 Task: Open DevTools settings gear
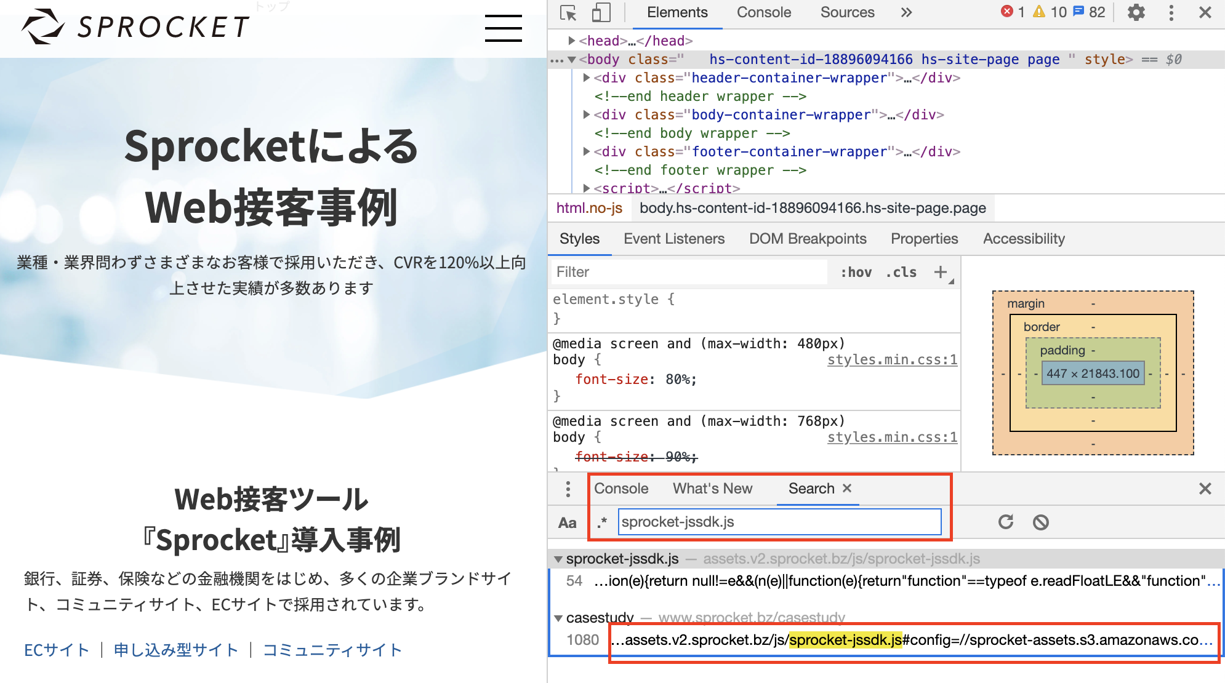[x=1136, y=12]
